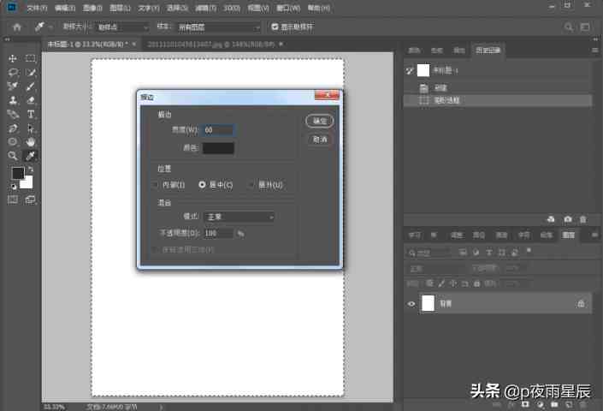The height and width of the screenshot is (411, 603).
Task: Open the search magnifier at top right
Action: point(568,27)
